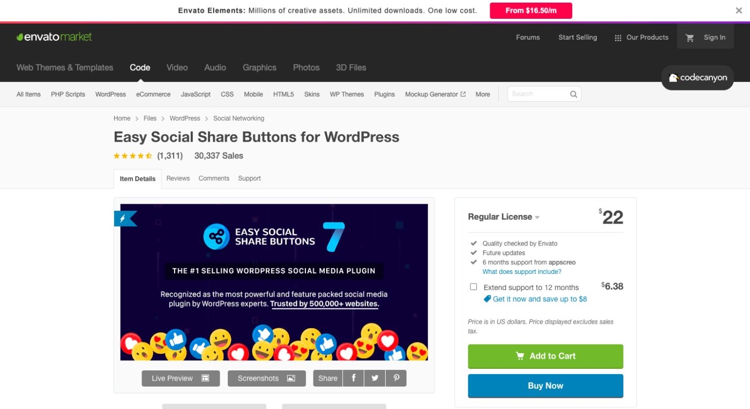Screen dimensions: 750x409
Task: Click the Share button label
Action: [328, 378]
